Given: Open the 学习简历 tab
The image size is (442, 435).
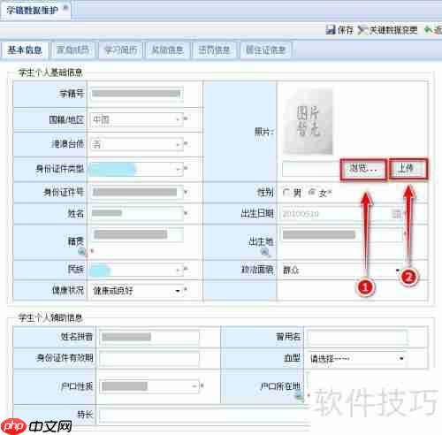Looking at the screenshot, I should 121,50.
